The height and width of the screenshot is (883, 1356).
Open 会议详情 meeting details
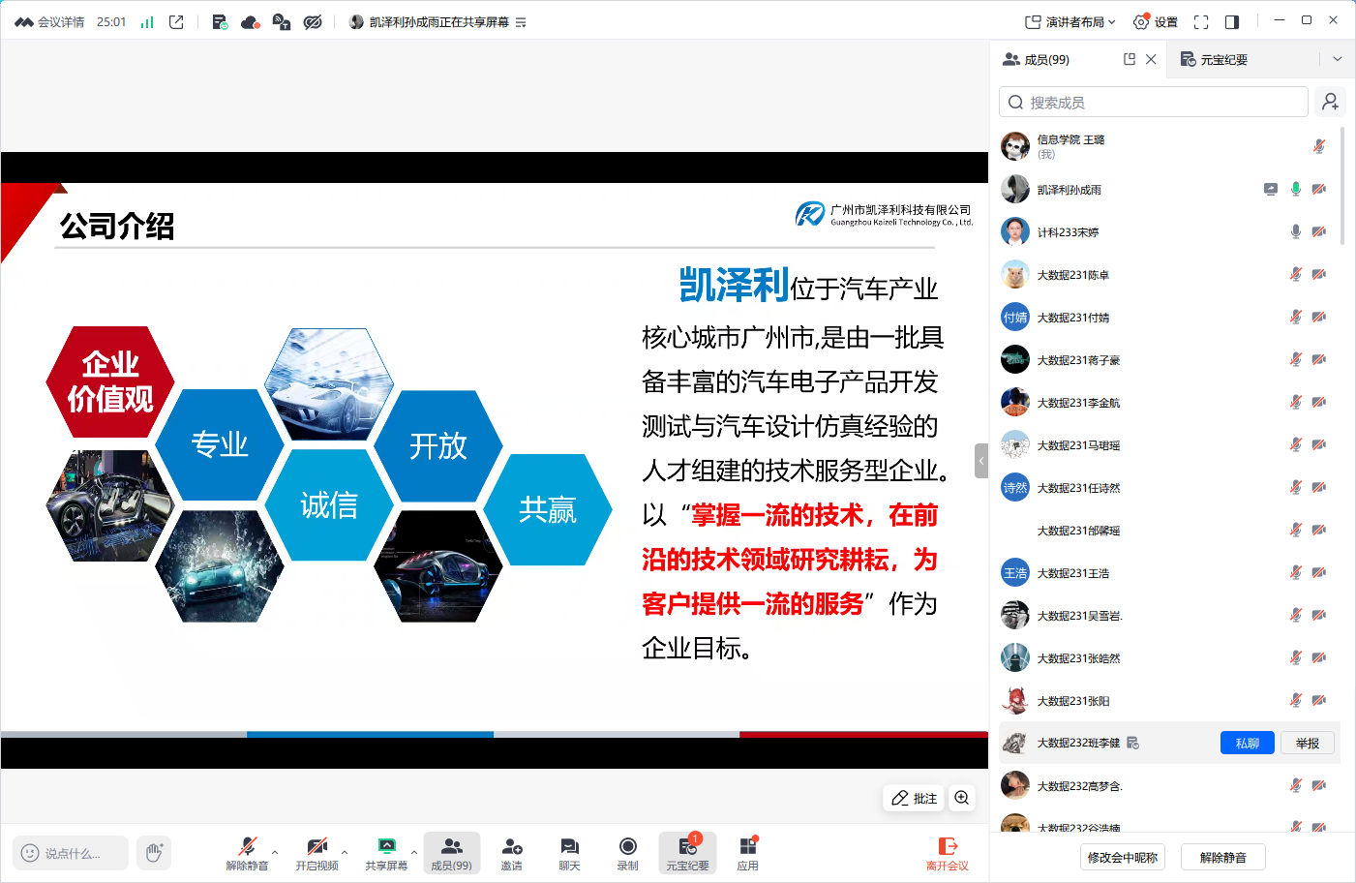pos(50,21)
